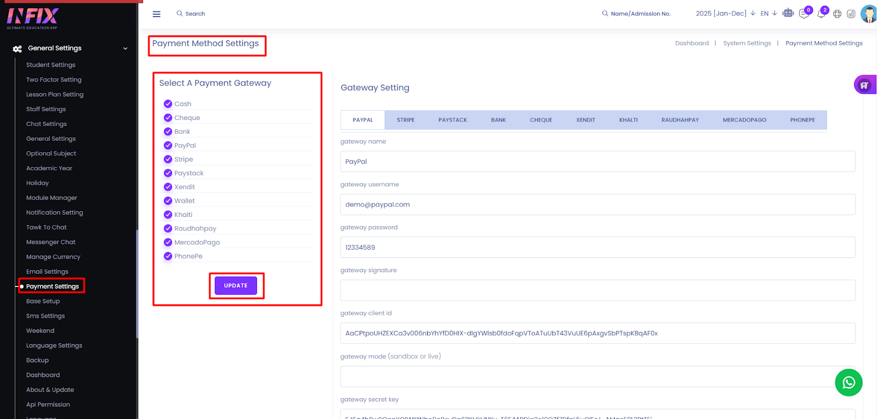
Task: Open Sms Settings in sidebar
Action: (x=45, y=316)
